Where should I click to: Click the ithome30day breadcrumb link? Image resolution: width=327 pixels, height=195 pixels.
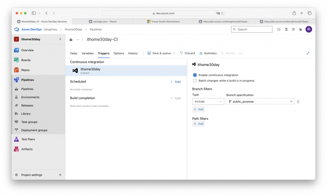click(73, 29)
